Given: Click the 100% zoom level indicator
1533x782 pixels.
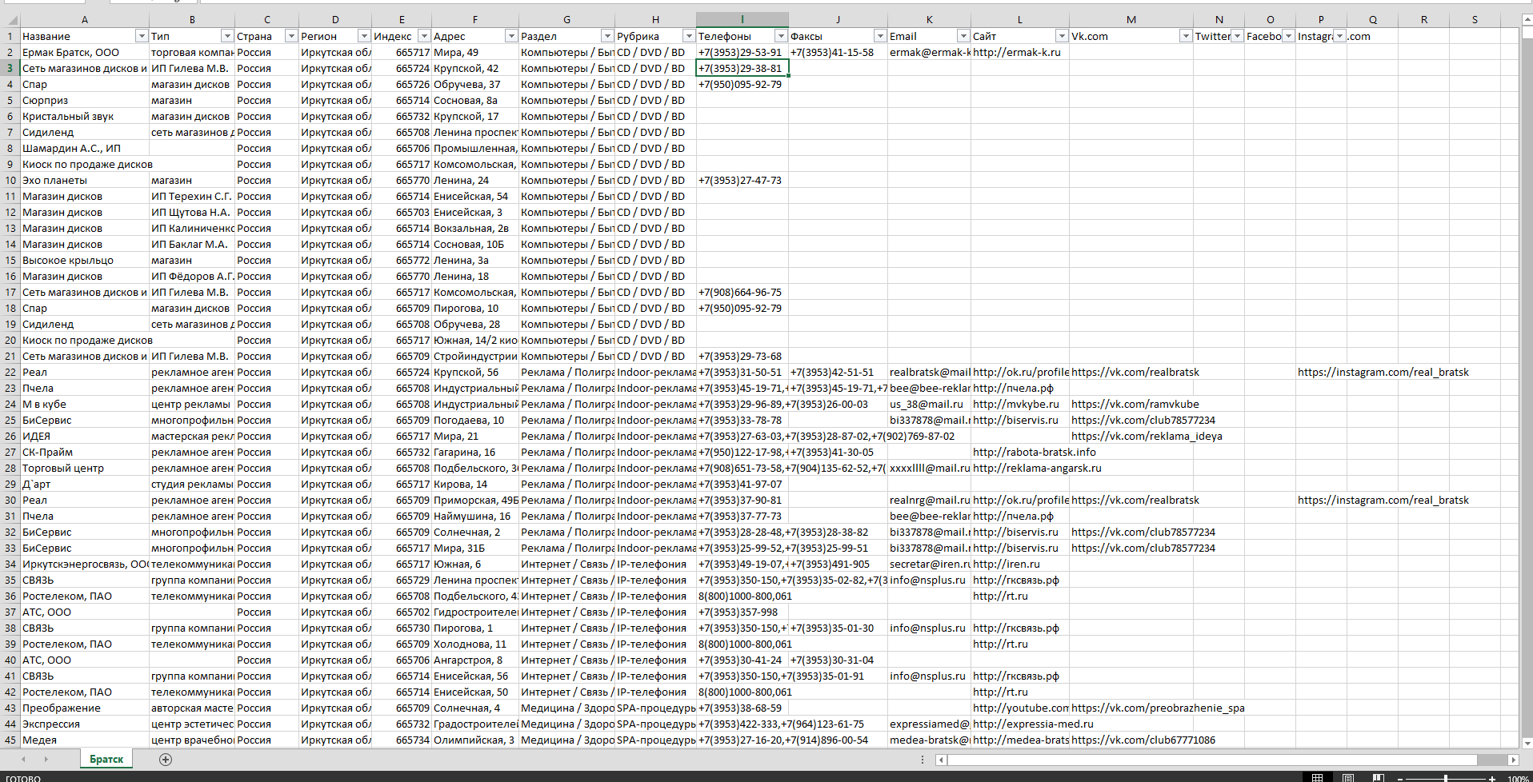Looking at the screenshot, I should (1518, 779).
